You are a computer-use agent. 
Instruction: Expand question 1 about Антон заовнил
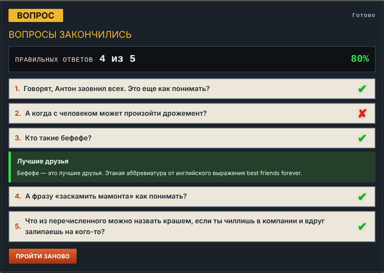(192, 89)
